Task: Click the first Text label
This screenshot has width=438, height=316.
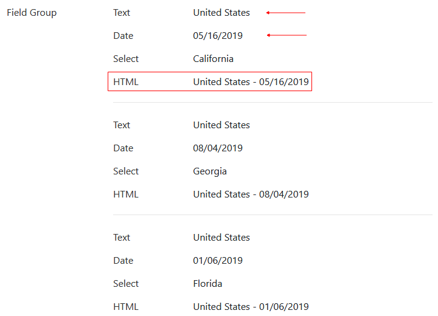Action: coord(122,13)
